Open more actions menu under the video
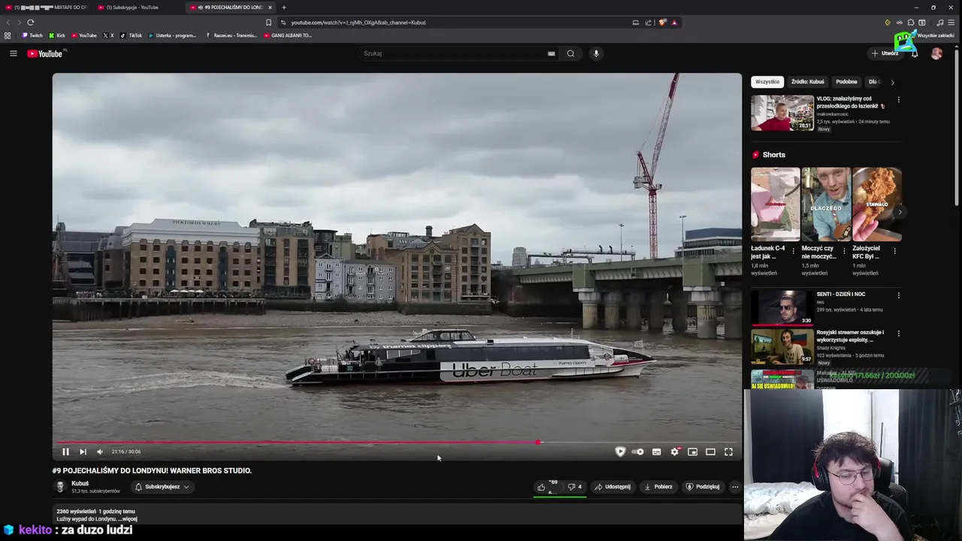Viewport: 962px width, 541px height. [x=735, y=487]
